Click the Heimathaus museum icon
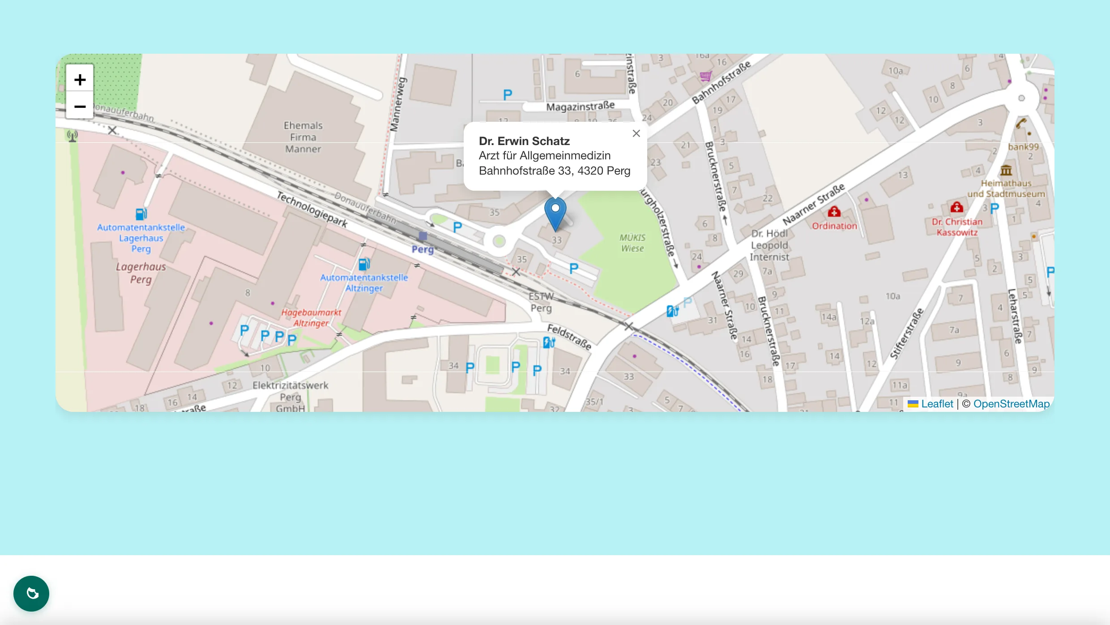This screenshot has height=625, width=1110. (1006, 170)
